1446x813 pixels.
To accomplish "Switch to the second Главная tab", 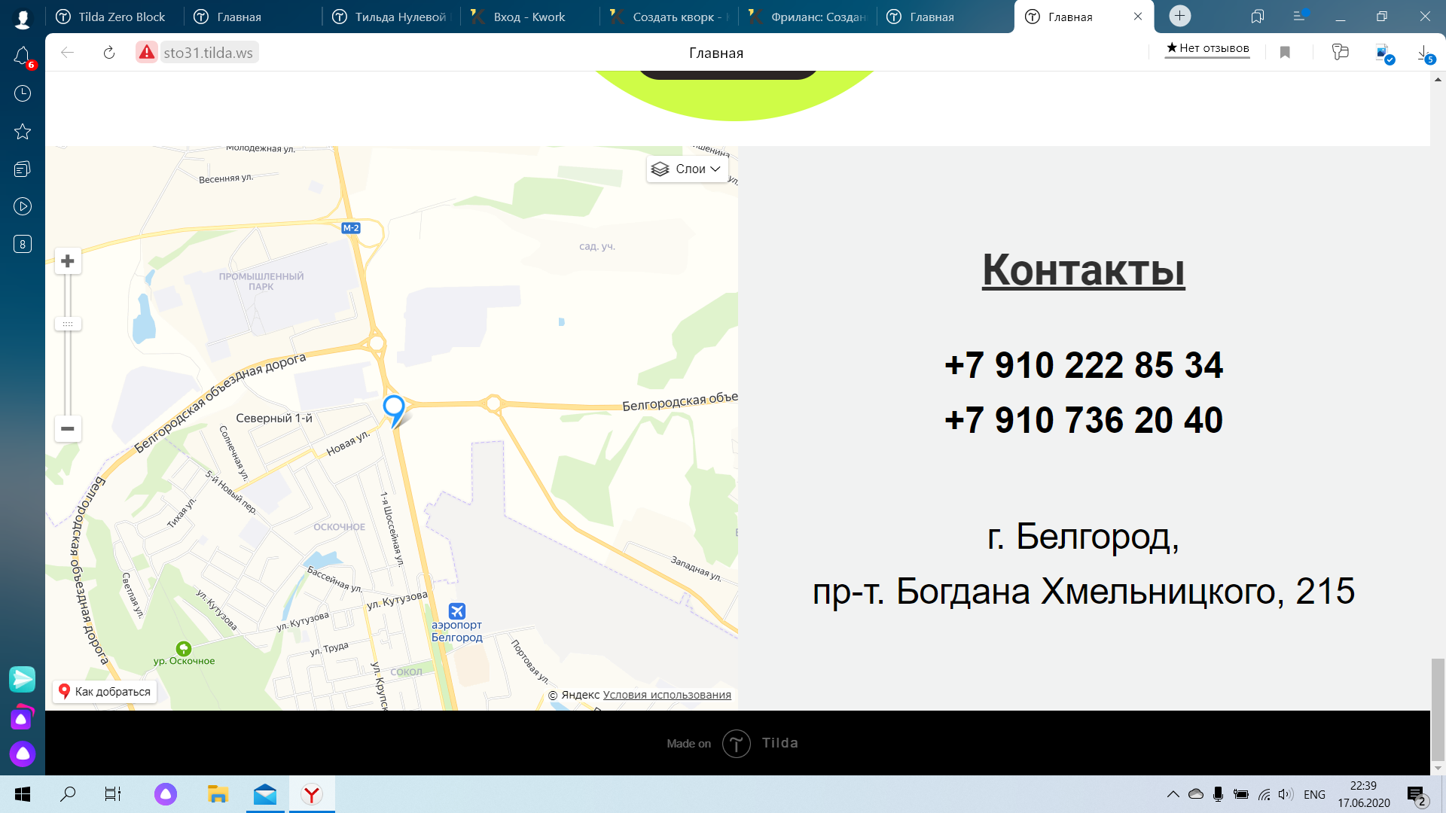I will (x=945, y=17).
